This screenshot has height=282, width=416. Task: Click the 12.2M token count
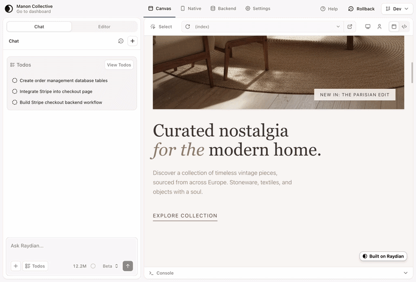pyautogui.click(x=80, y=266)
